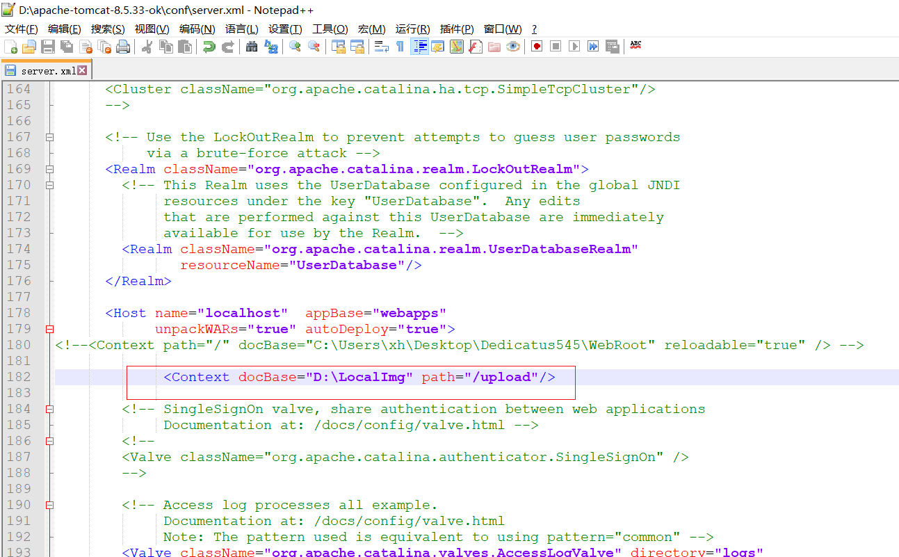The height and width of the screenshot is (557, 899).
Task: Create a new file with the New icon
Action: pos(11,47)
